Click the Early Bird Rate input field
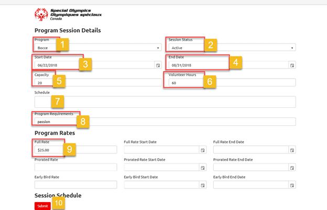327x210 pixels. point(75,185)
